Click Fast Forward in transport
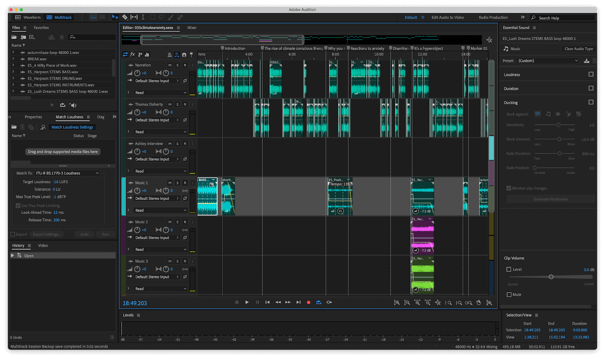This screenshot has width=605, height=359. point(288,302)
